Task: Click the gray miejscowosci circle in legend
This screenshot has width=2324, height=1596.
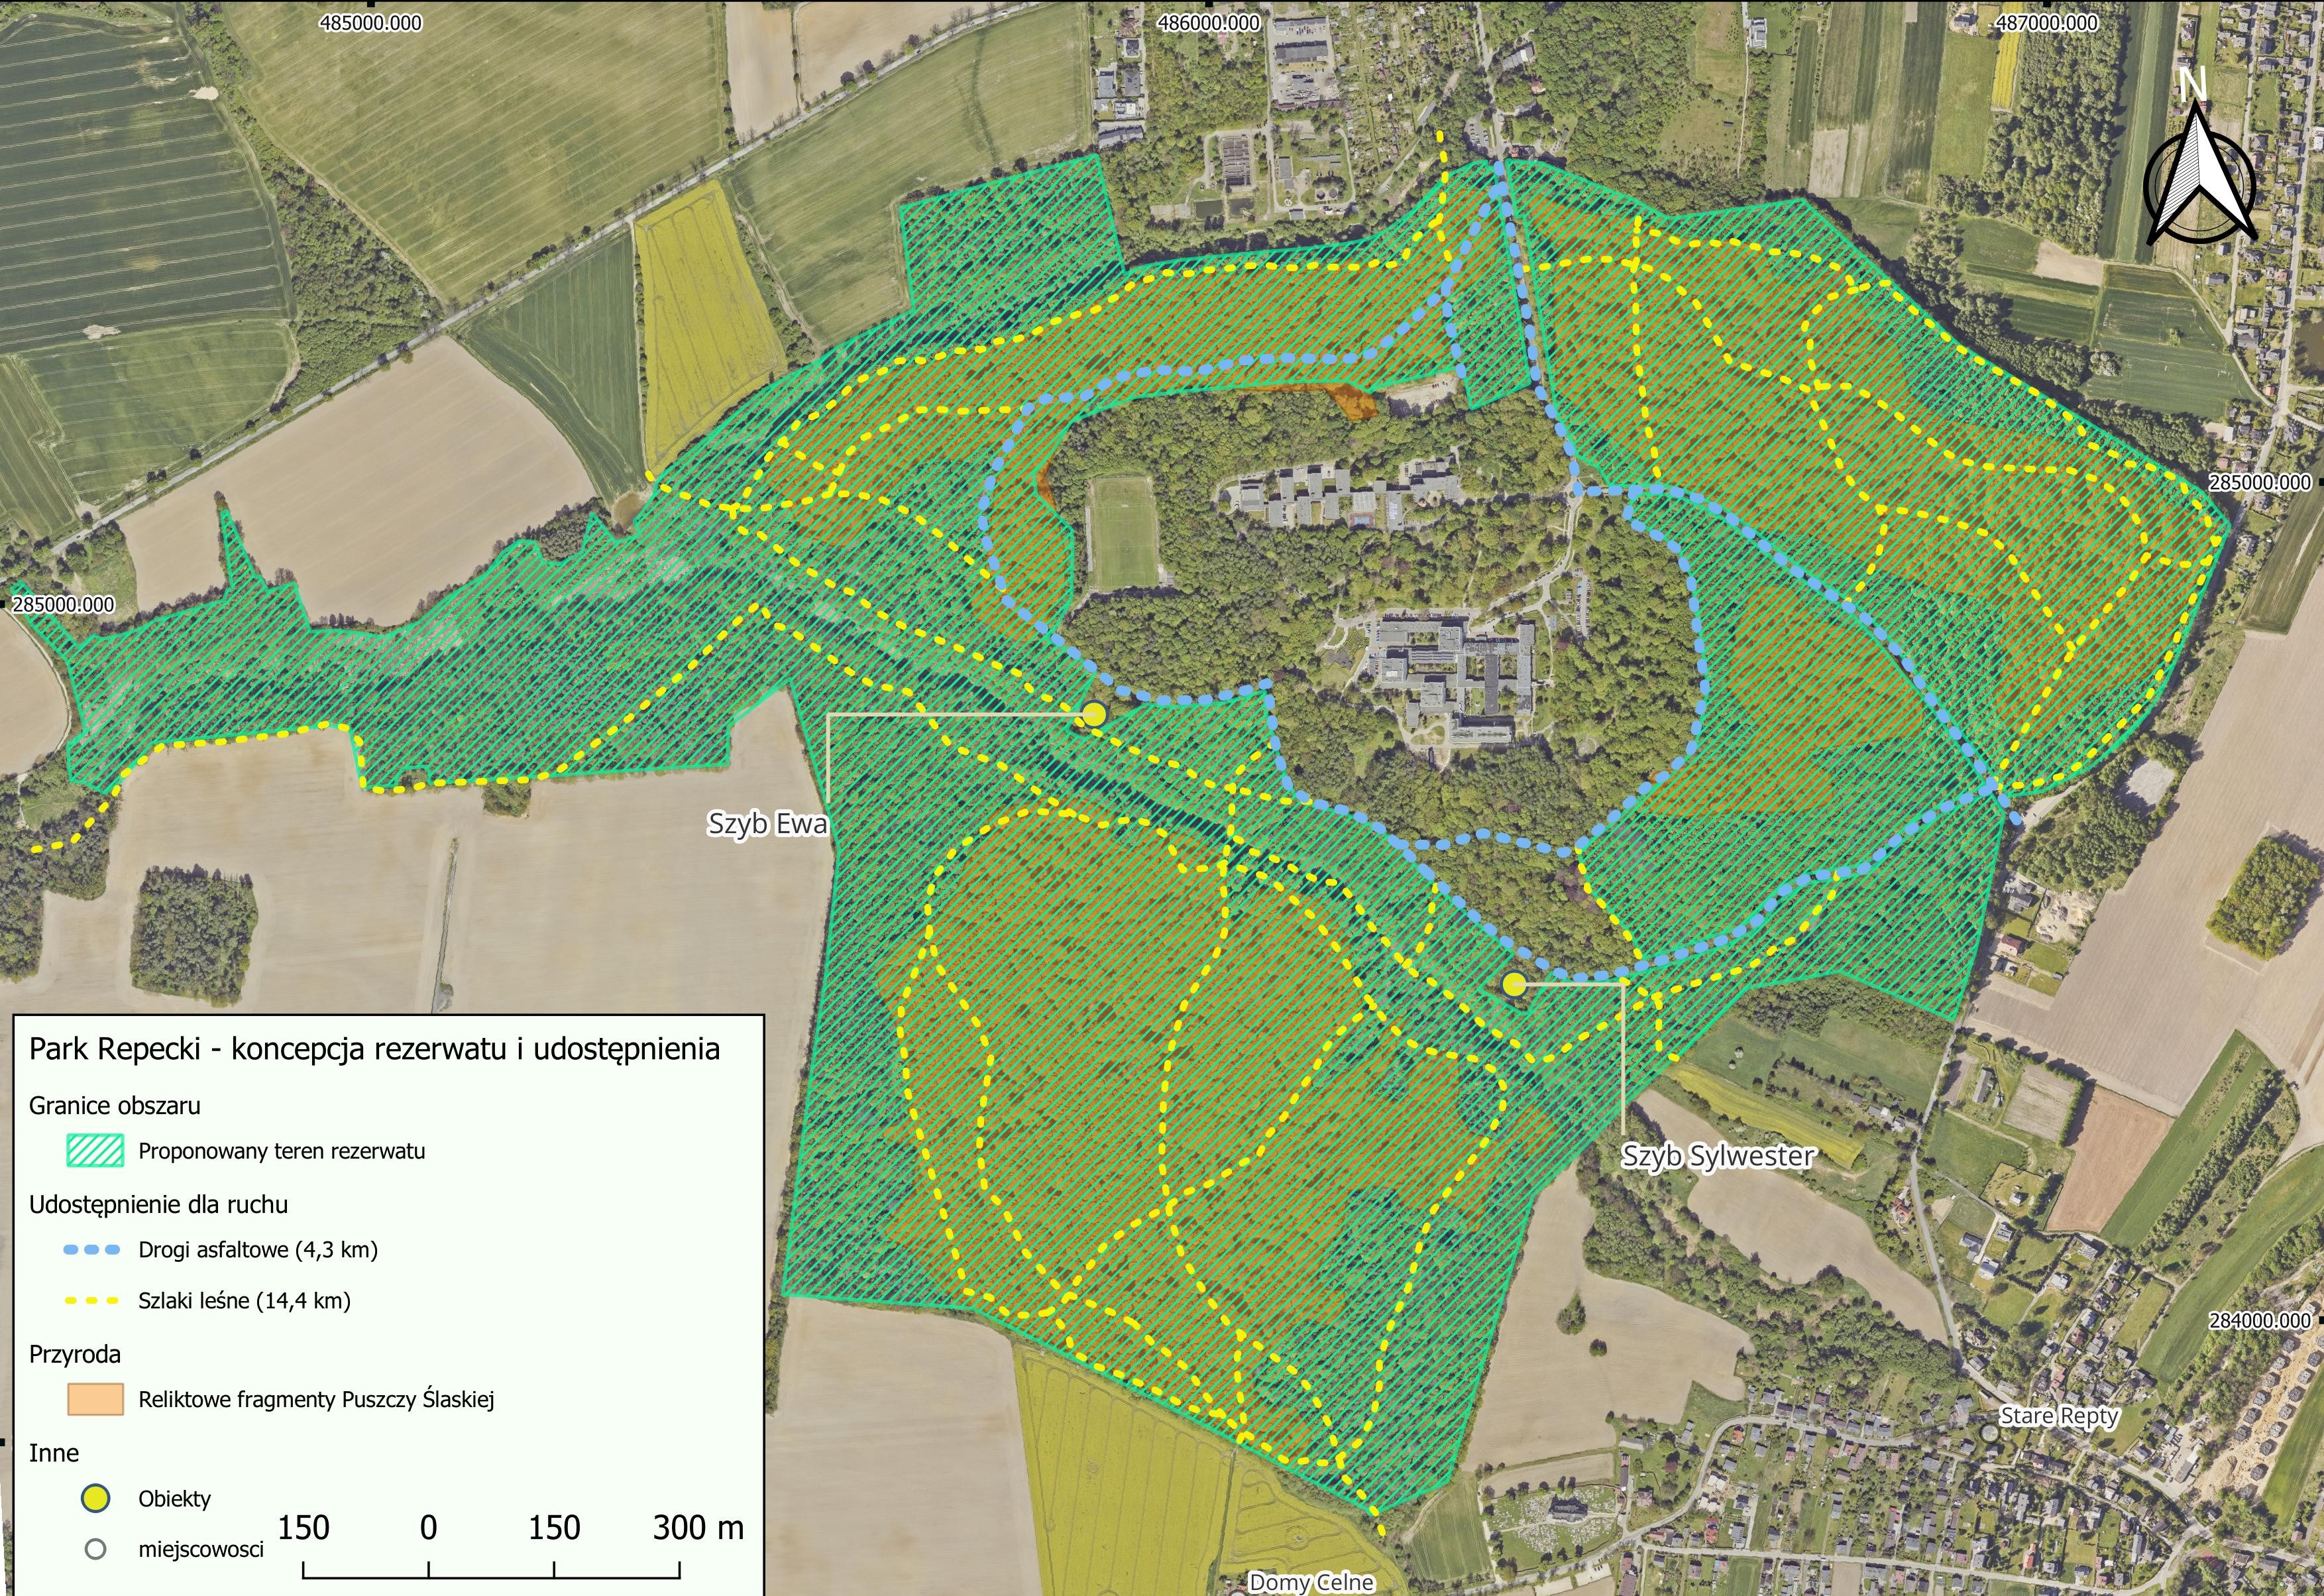Action: click(x=96, y=1550)
